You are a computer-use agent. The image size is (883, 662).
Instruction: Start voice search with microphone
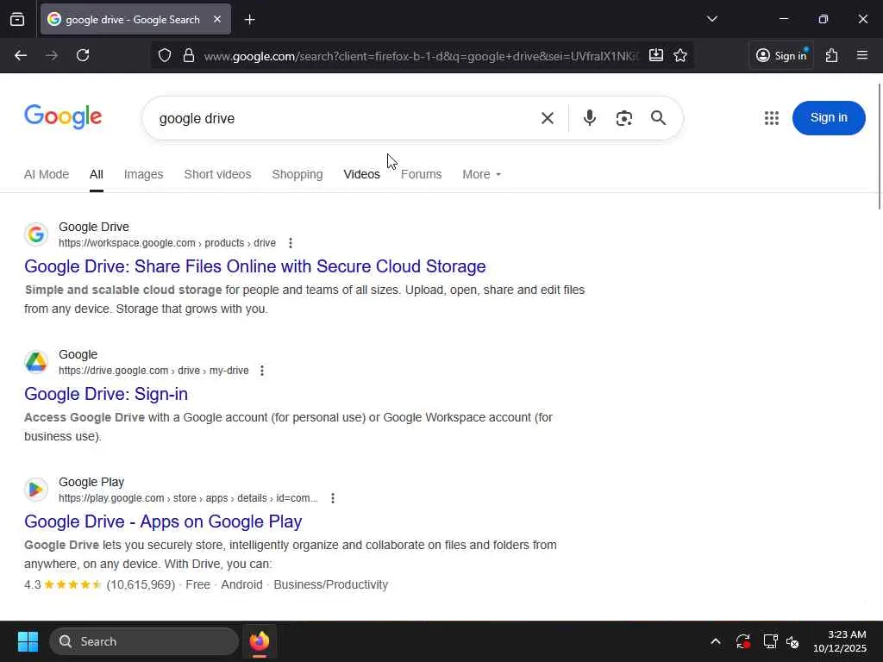coord(590,117)
